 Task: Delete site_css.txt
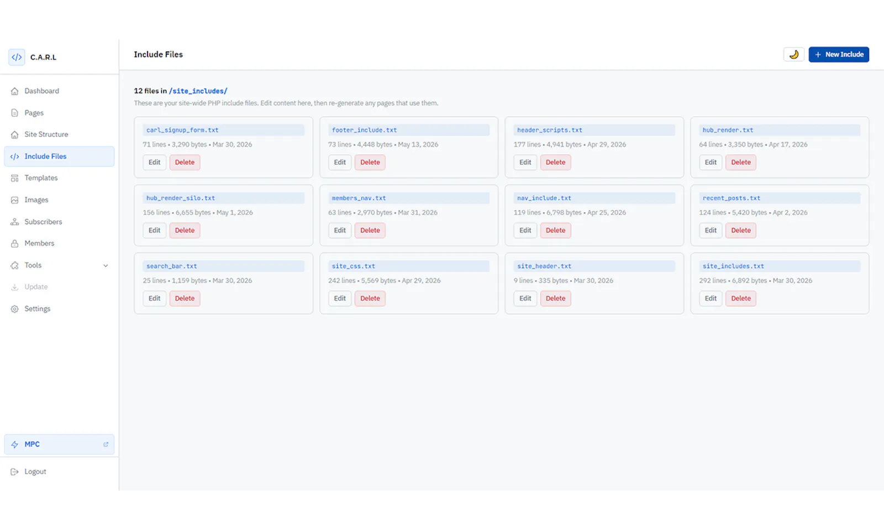click(370, 298)
